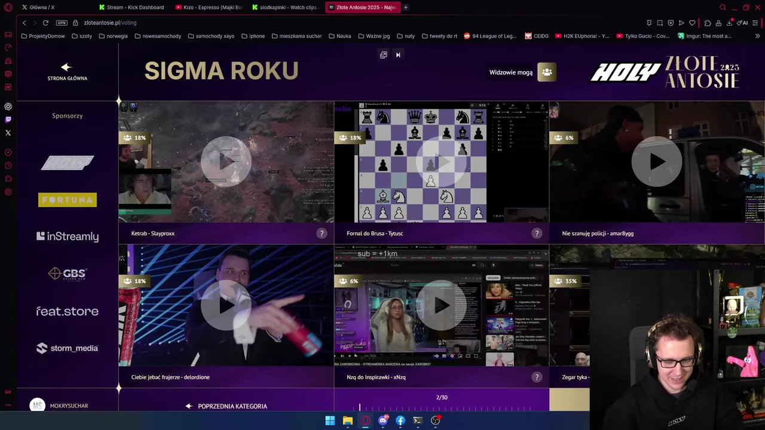This screenshot has height=430, width=765.
Task: Open the feat.store sponsor logo
Action: (x=68, y=311)
